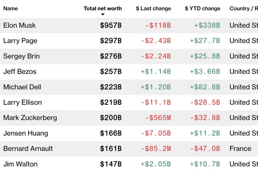258x172 pixels.
Task: Select the Sergey Brin name link
Action: (21, 56)
